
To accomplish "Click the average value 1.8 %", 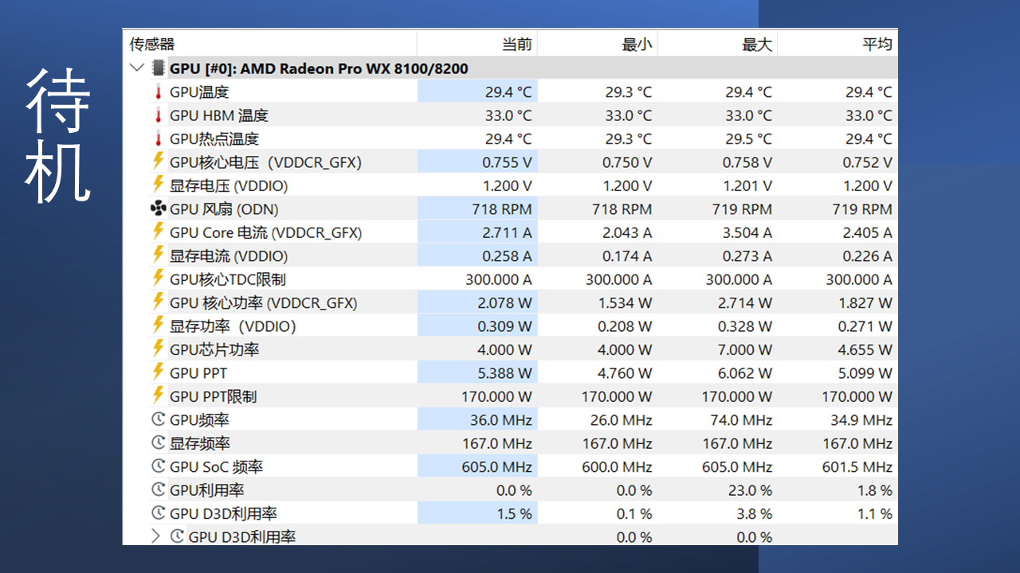I will pos(875,490).
